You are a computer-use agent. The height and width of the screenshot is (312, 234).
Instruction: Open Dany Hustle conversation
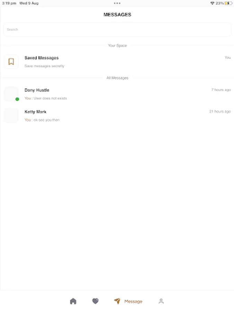(117, 94)
